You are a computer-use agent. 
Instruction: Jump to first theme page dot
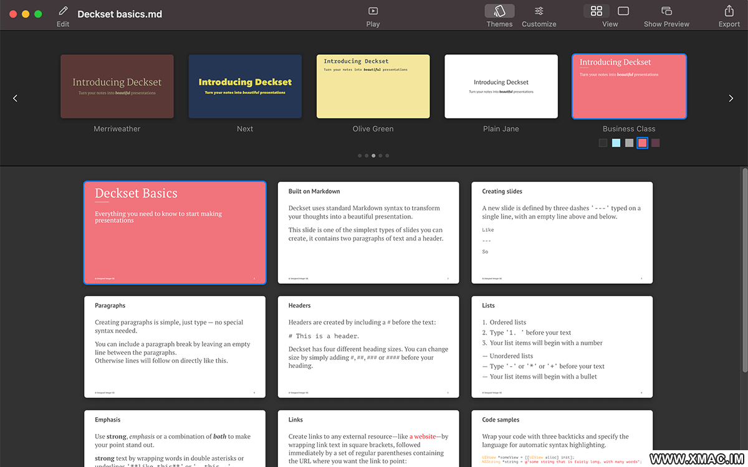360,156
